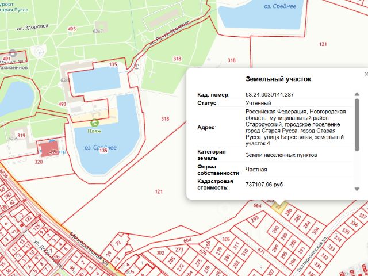Select parcel 289 on the map
This screenshot has height=276, width=368.
point(285,237)
